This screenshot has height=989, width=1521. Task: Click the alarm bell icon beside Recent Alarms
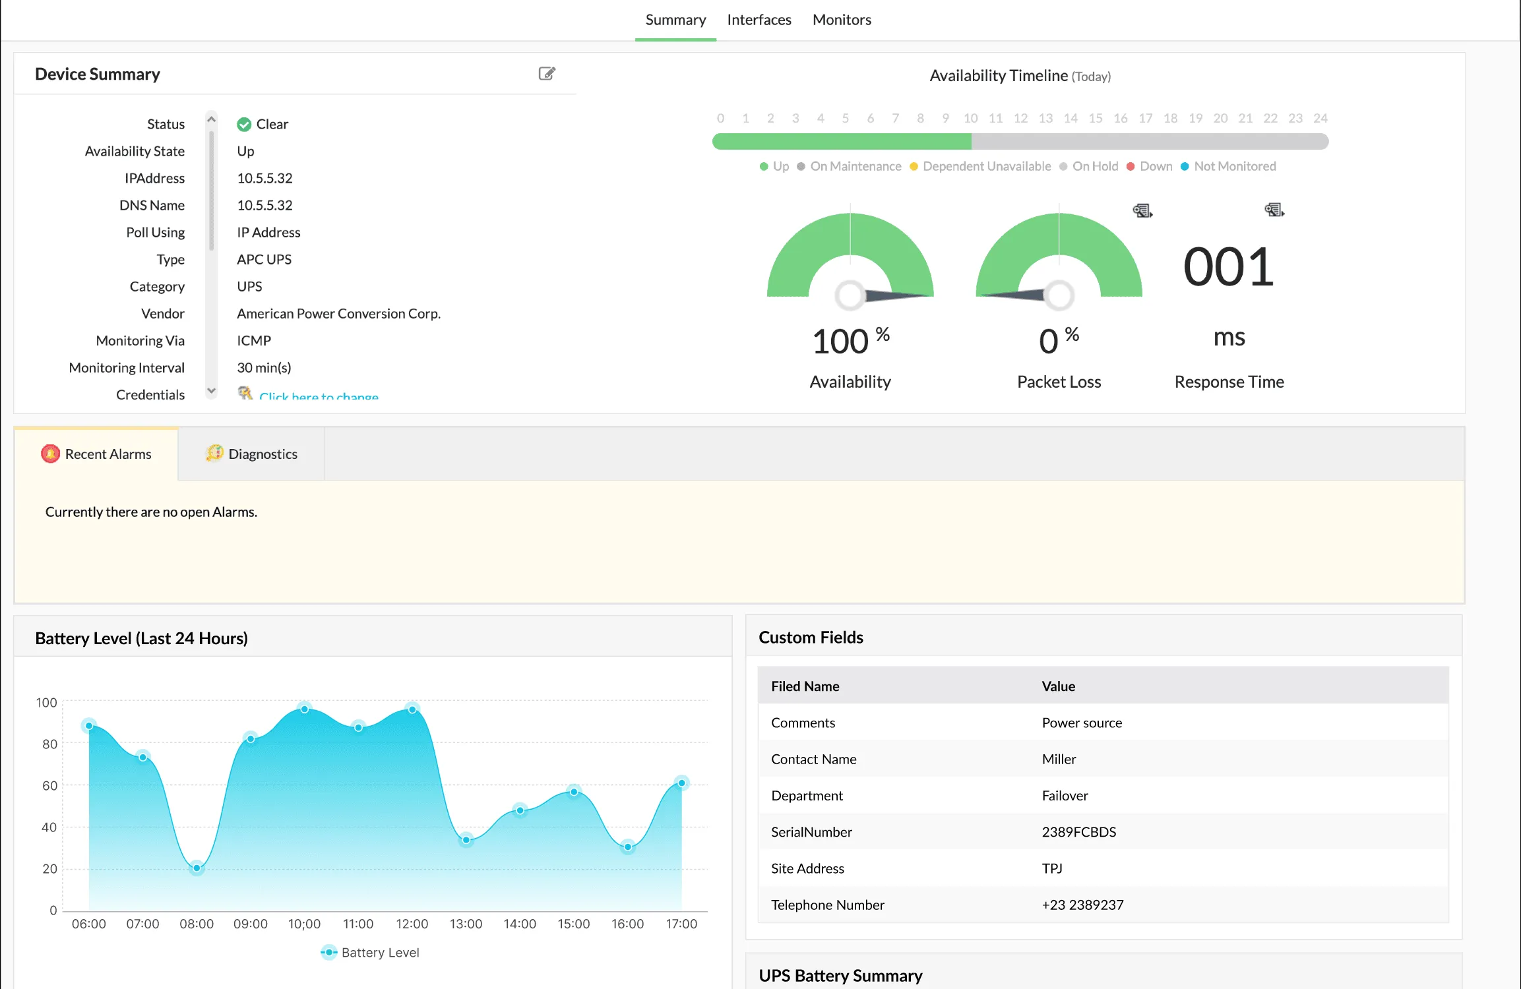(x=51, y=454)
